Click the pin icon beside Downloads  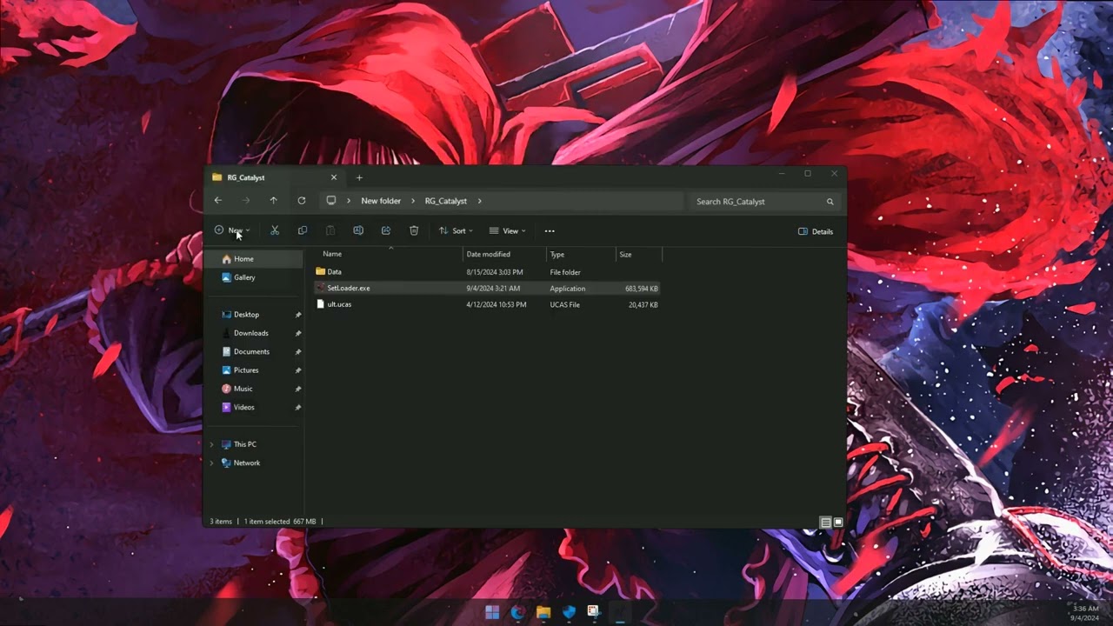pyautogui.click(x=298, y=333)
